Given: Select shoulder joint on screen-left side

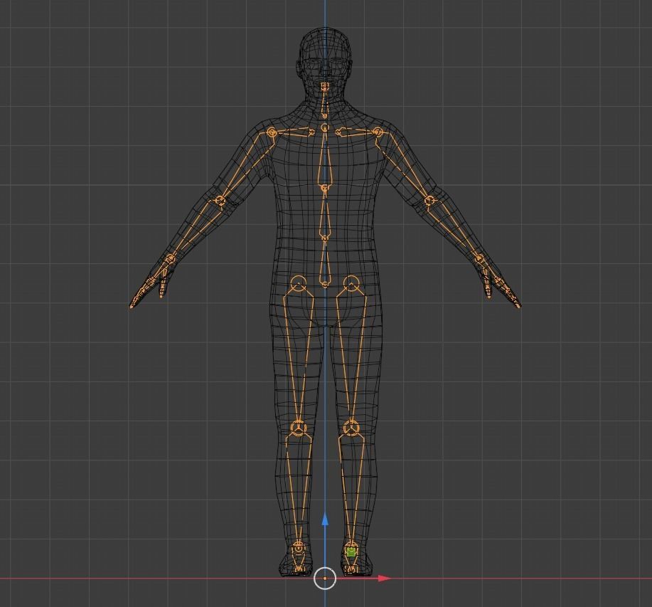Looking at the screenshot, I should point(272,133).
